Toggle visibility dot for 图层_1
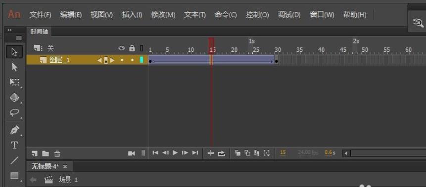 [x=122, y=60]
